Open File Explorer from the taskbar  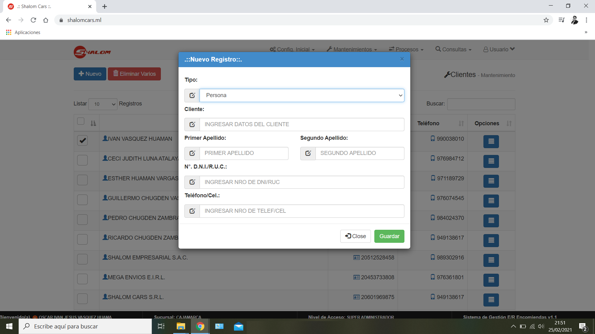pos(181,326)
